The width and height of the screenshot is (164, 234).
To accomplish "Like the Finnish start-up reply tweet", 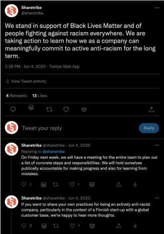I will pos(72,226).
